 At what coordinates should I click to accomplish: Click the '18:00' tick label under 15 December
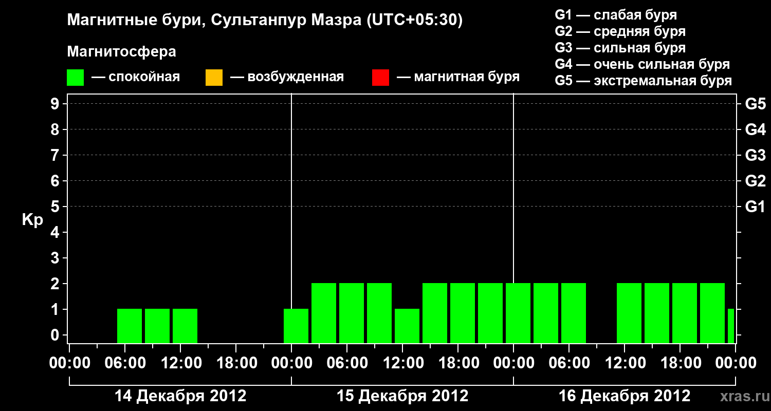tap(458, 363)
